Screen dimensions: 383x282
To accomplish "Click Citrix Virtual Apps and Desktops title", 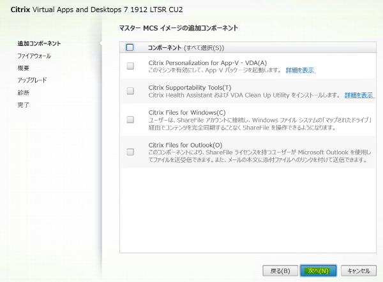I will pos(96,10).
